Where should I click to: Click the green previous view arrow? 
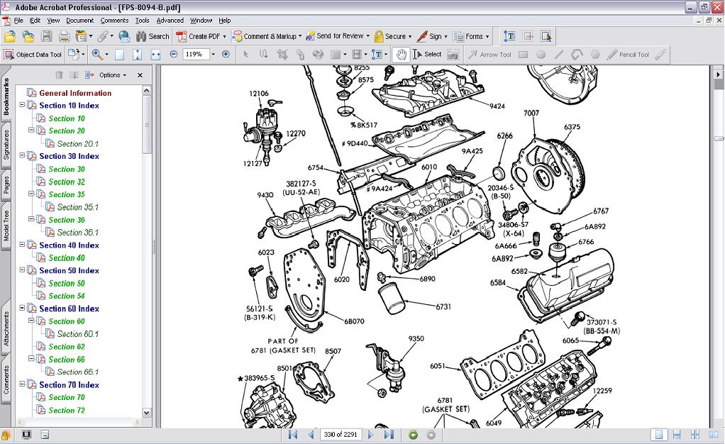[x=414, y=435]
